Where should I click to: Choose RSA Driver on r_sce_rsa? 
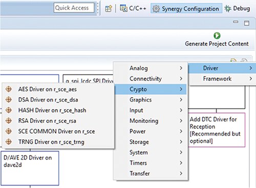pyautogui.click(x=58, y=121)
